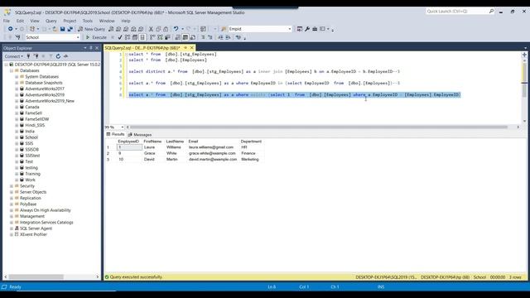The image size is (530, 298).
Task: Click the Refresh icon in Object Explorer
Action: click(58, 56)
